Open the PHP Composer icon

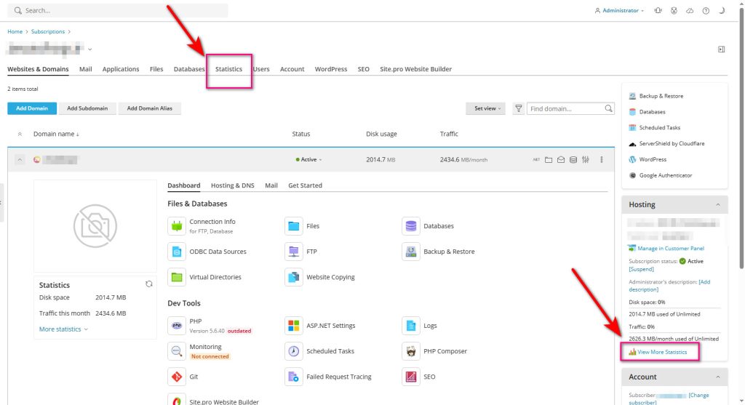411,351
